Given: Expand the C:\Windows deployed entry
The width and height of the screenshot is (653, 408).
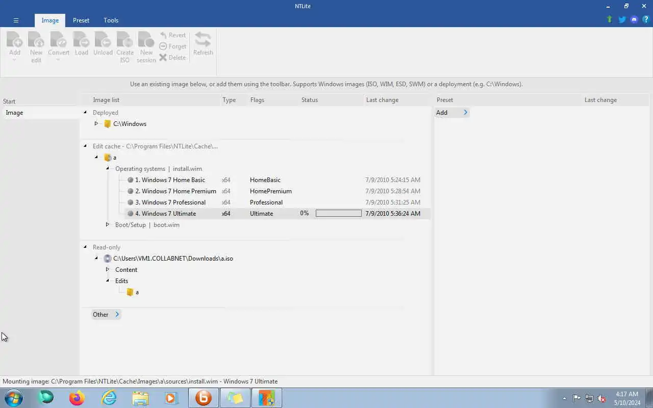Looking at the screenshot, I should [x=96, y=123].
